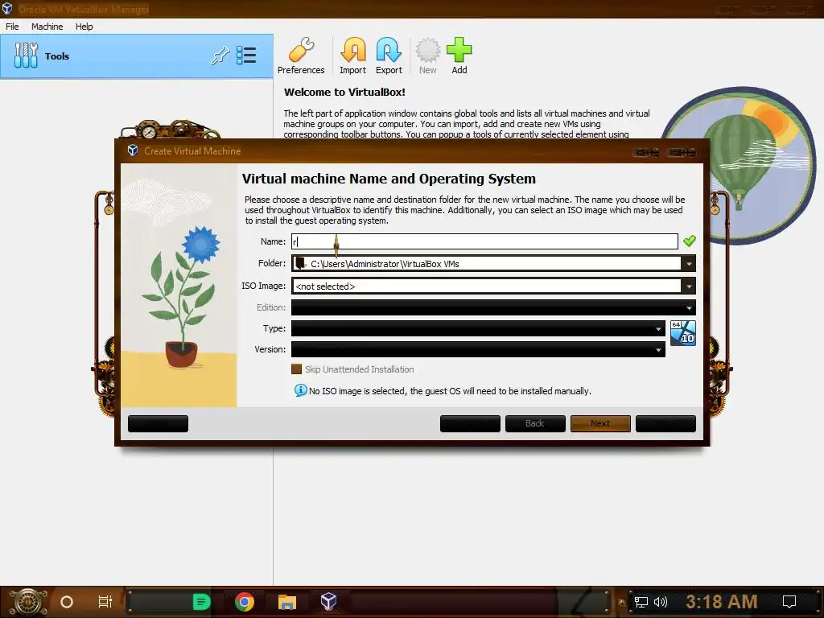Click the info icon beside No ISO message
This screenshot has width=824, height=618.
tap(300, 390)
